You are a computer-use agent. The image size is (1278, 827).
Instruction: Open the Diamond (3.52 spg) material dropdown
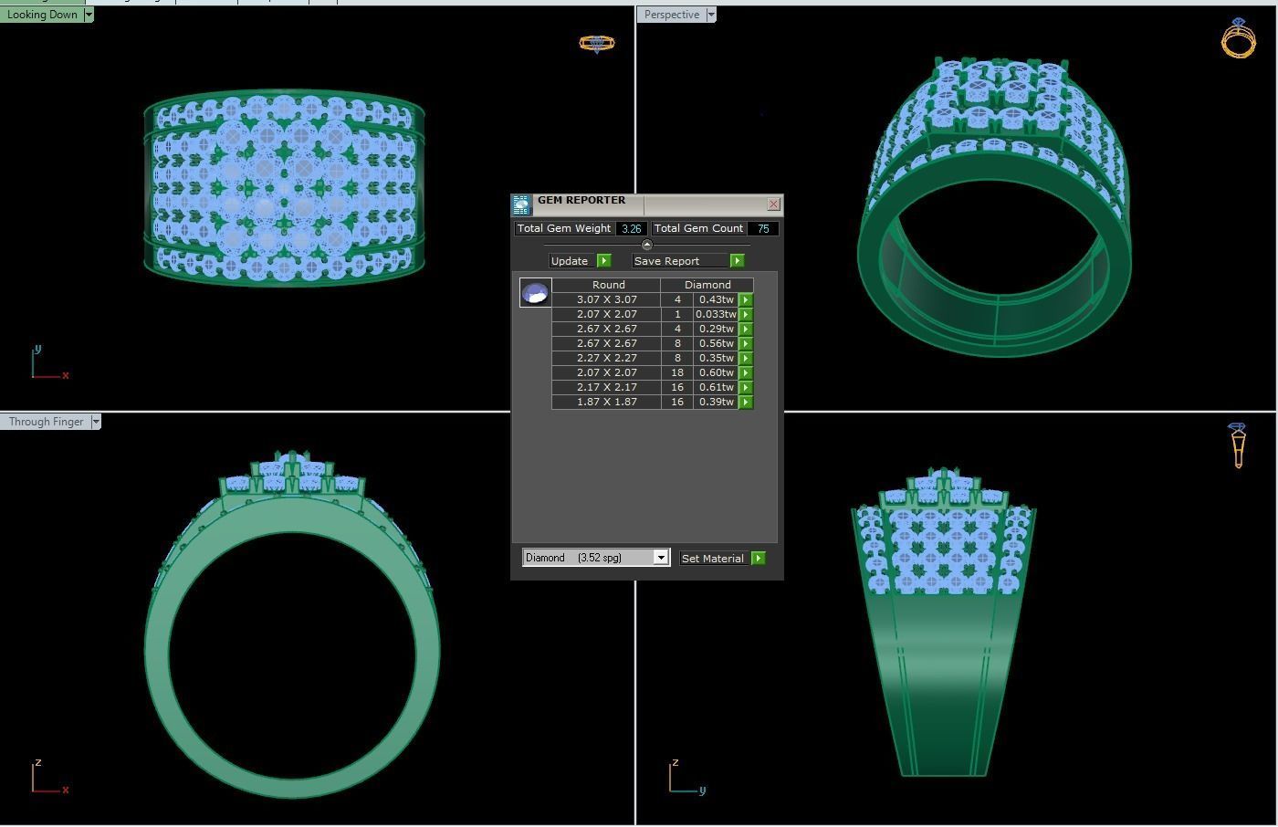(661, 558)
